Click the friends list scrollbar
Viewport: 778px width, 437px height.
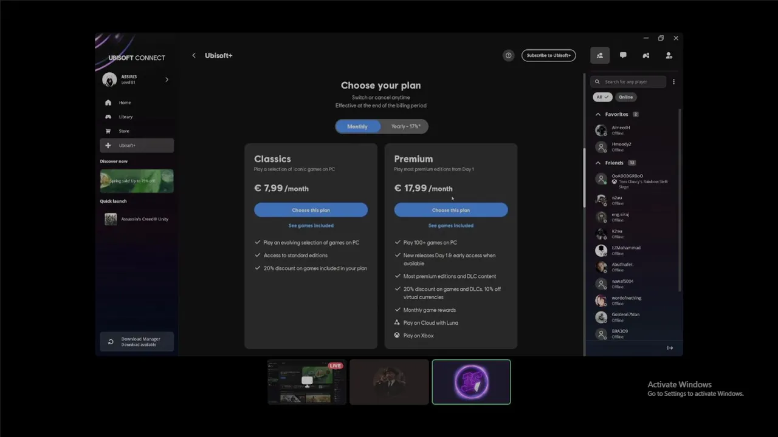680,200
